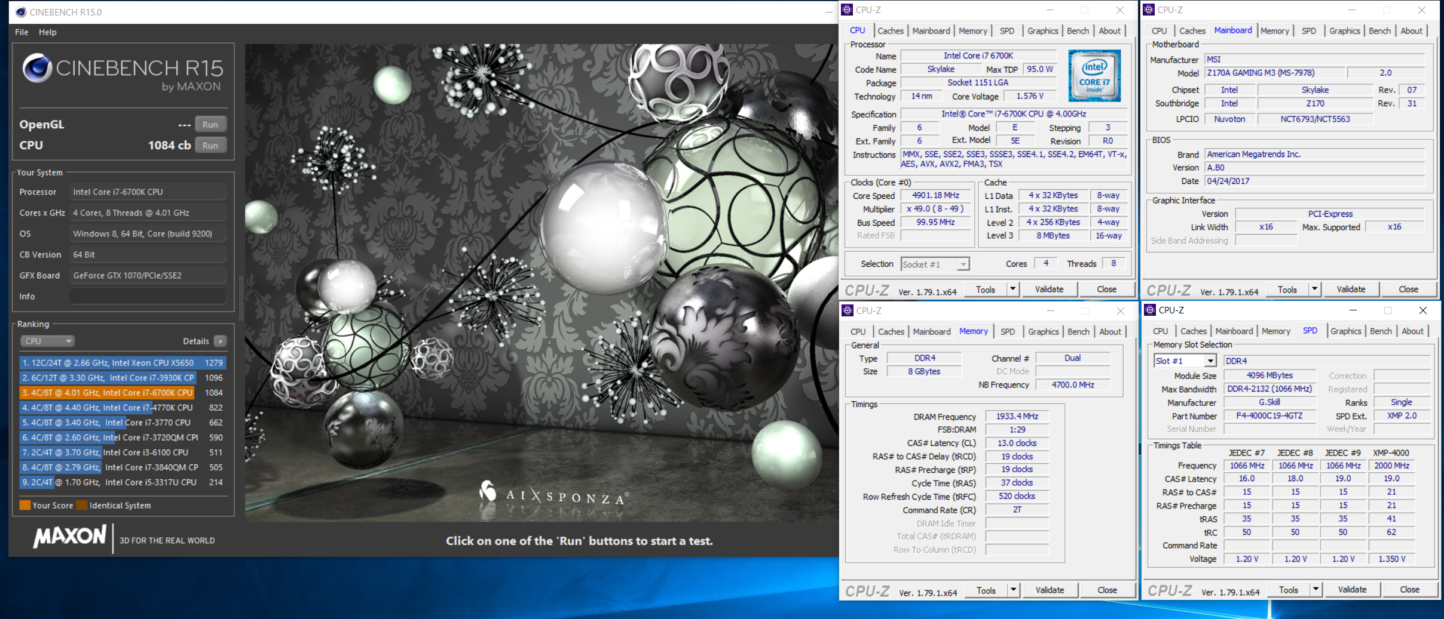Select ranking row Intel Core i7-4770K
The height and width of the screenshot is (619, 1444).
122,408
